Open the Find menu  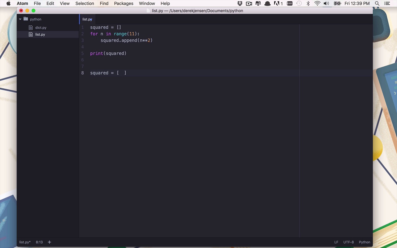[104, 3]
